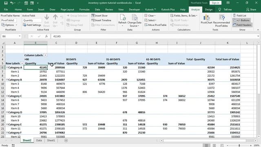261x147 pixels.
Task: Collapse the ribbon arrow
Action: (258, 30)
